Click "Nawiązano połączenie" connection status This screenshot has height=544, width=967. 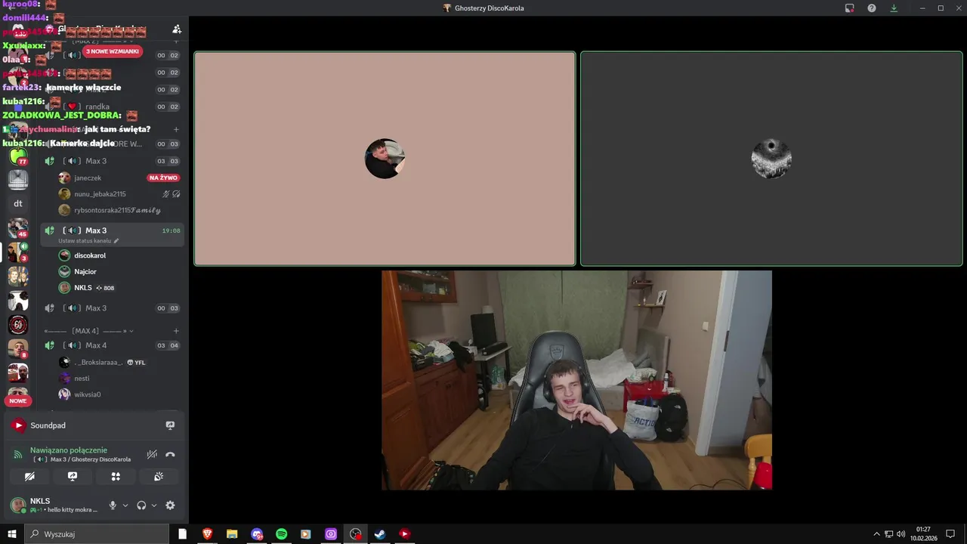click(69, 450)
